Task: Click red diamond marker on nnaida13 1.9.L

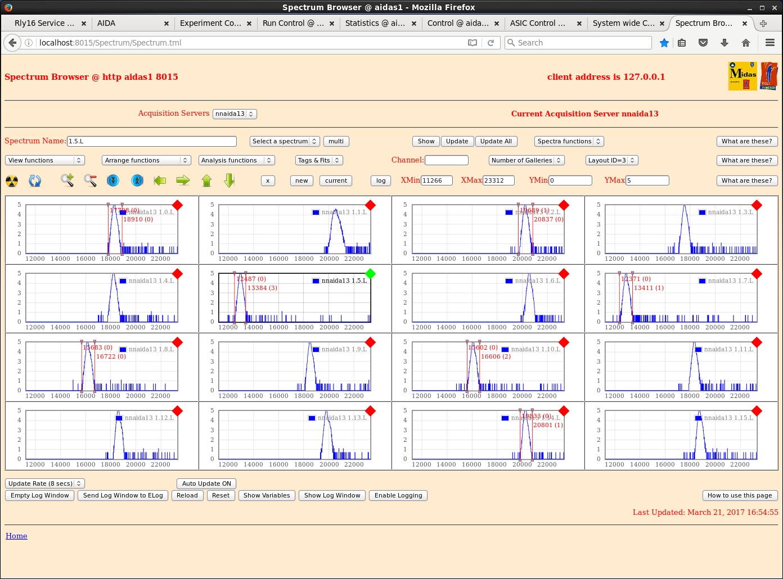Action: point(370,342)
